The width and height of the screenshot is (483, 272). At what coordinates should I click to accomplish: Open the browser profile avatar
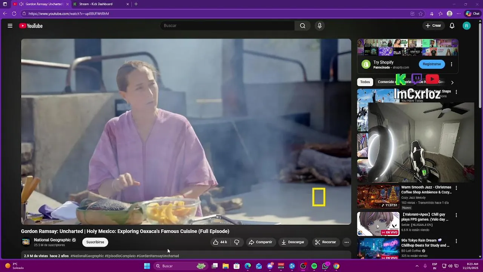[x=449, y=14]
